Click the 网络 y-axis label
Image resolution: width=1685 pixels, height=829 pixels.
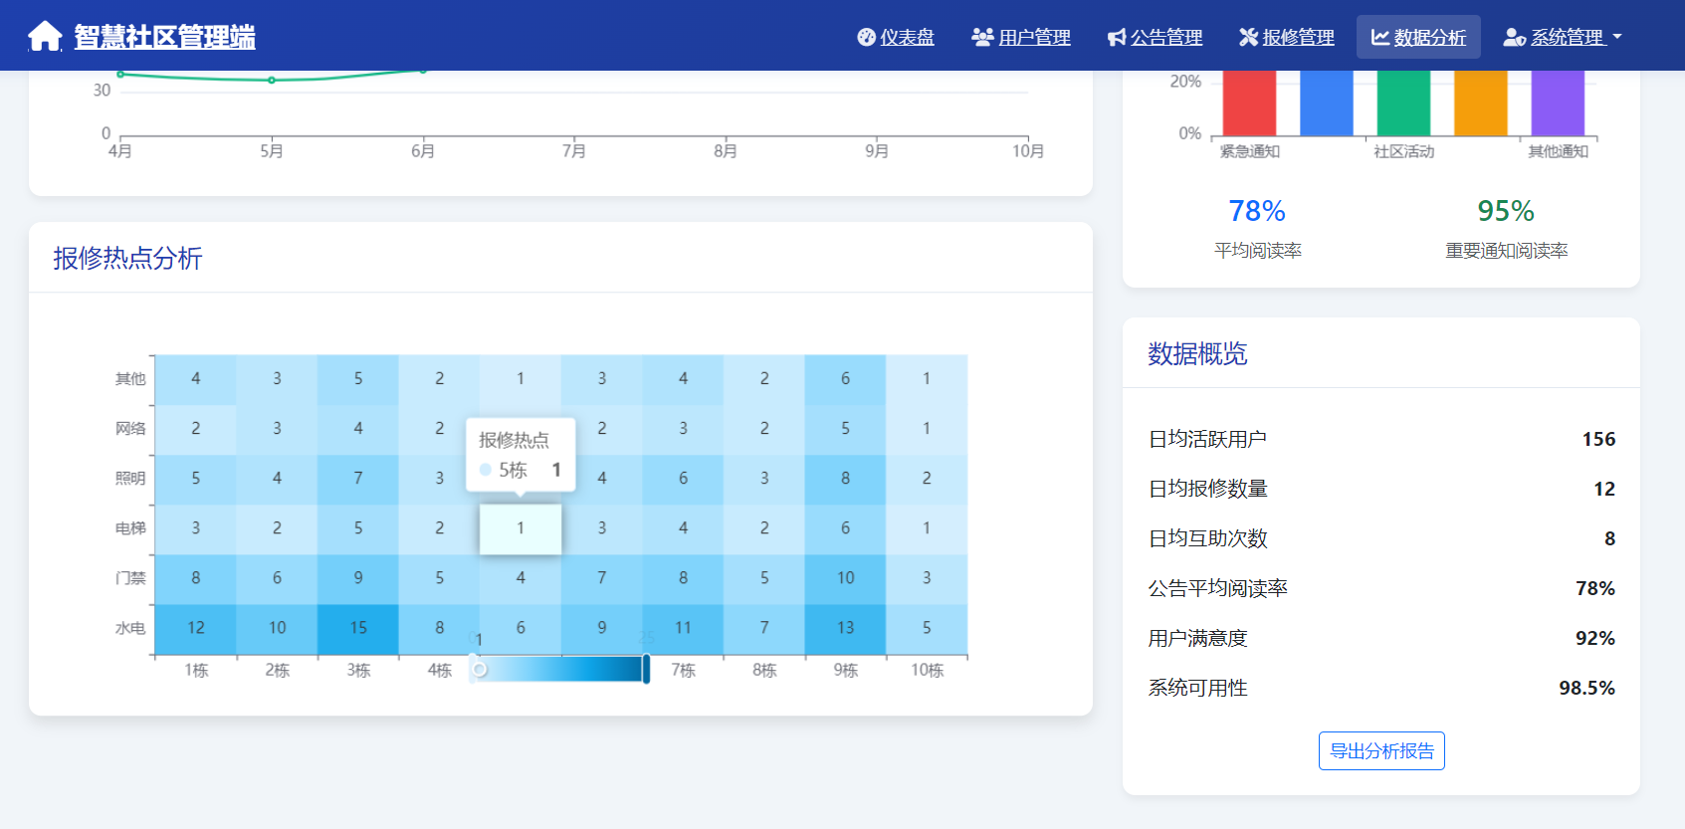[x=130, y=429]
